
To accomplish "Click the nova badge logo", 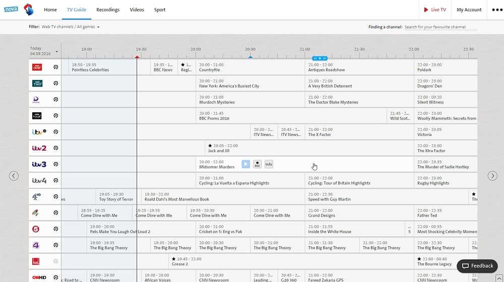I will (x=11, y=9).
